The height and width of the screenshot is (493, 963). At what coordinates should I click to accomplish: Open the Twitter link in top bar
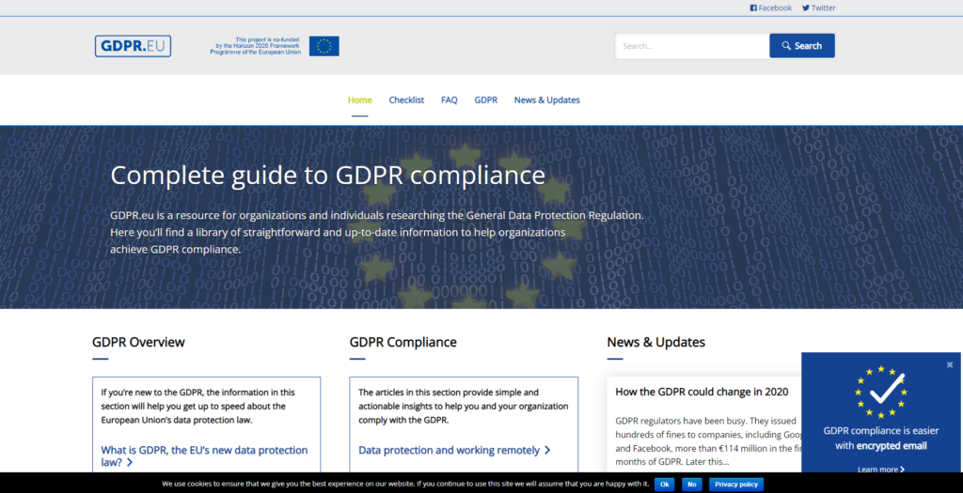pos(819,8)
